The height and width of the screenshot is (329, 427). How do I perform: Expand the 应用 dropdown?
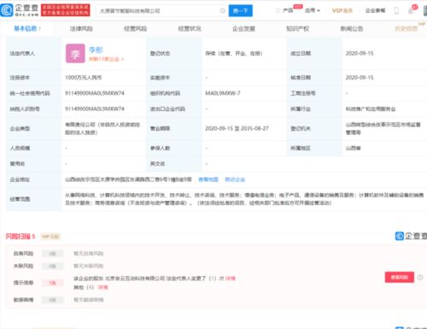tap(313, 10)
